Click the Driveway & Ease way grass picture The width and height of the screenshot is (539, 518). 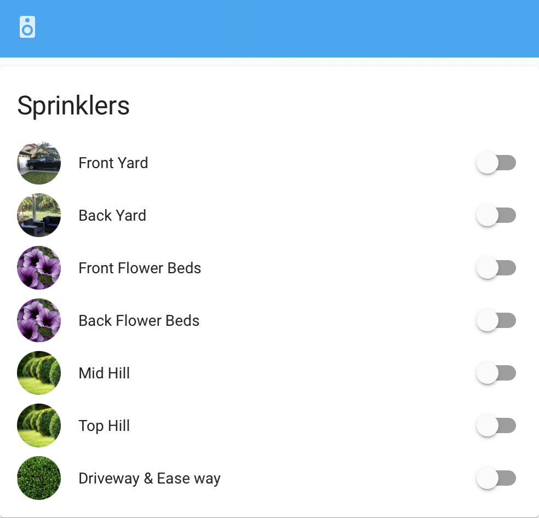(39, 478)
